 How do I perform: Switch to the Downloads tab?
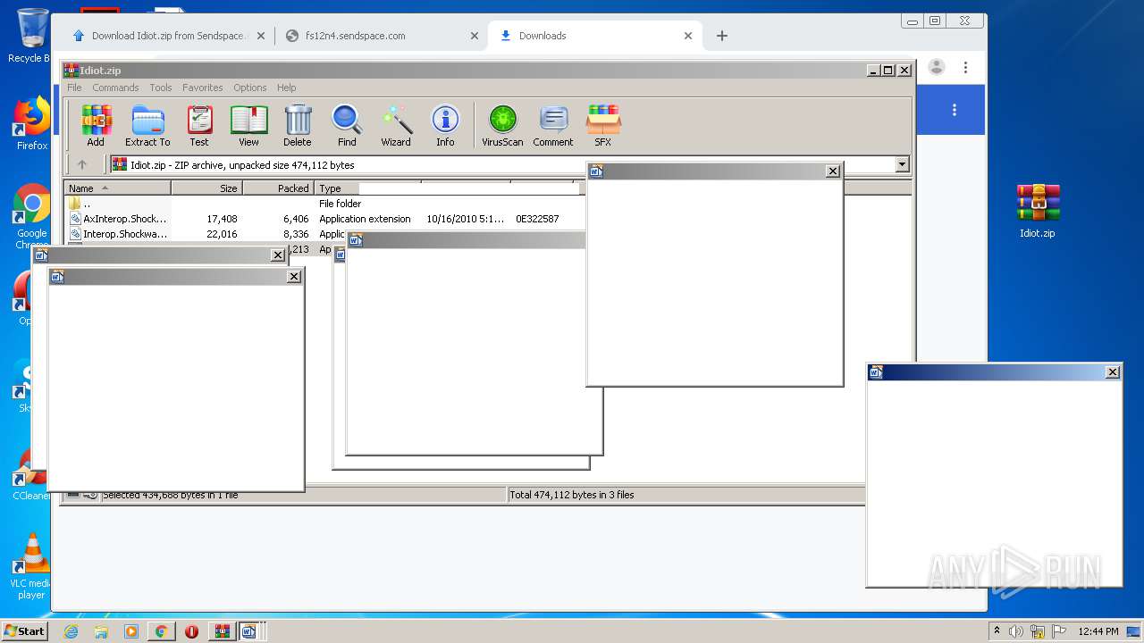point(593,36)
